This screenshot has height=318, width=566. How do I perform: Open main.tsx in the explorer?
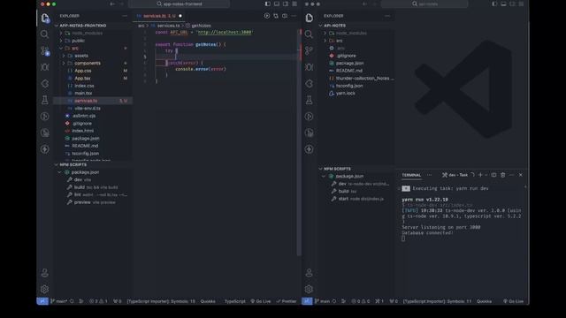click(83, 93)
